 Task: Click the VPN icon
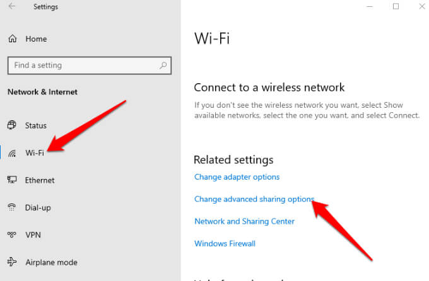click(12, 234)
